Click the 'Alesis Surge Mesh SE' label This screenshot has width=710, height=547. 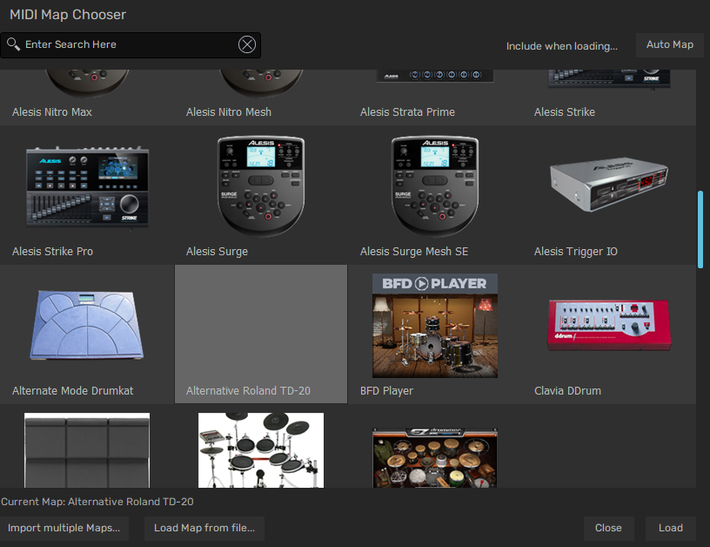click(414, 252)
